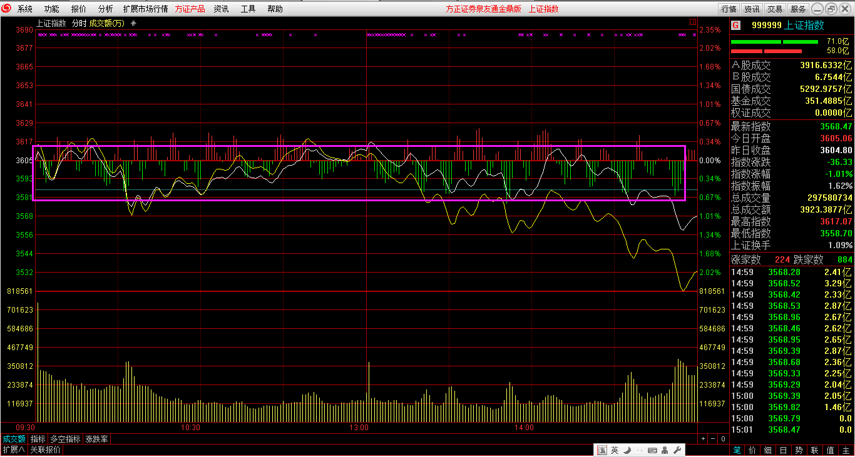Toggle the IME 英 language mode

[x=615, y=450]
